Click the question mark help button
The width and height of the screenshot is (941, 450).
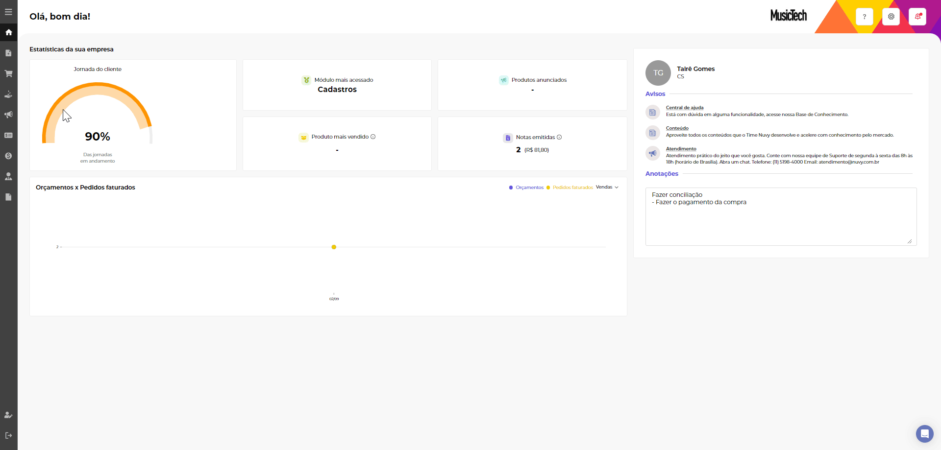(x=864, y=17)
